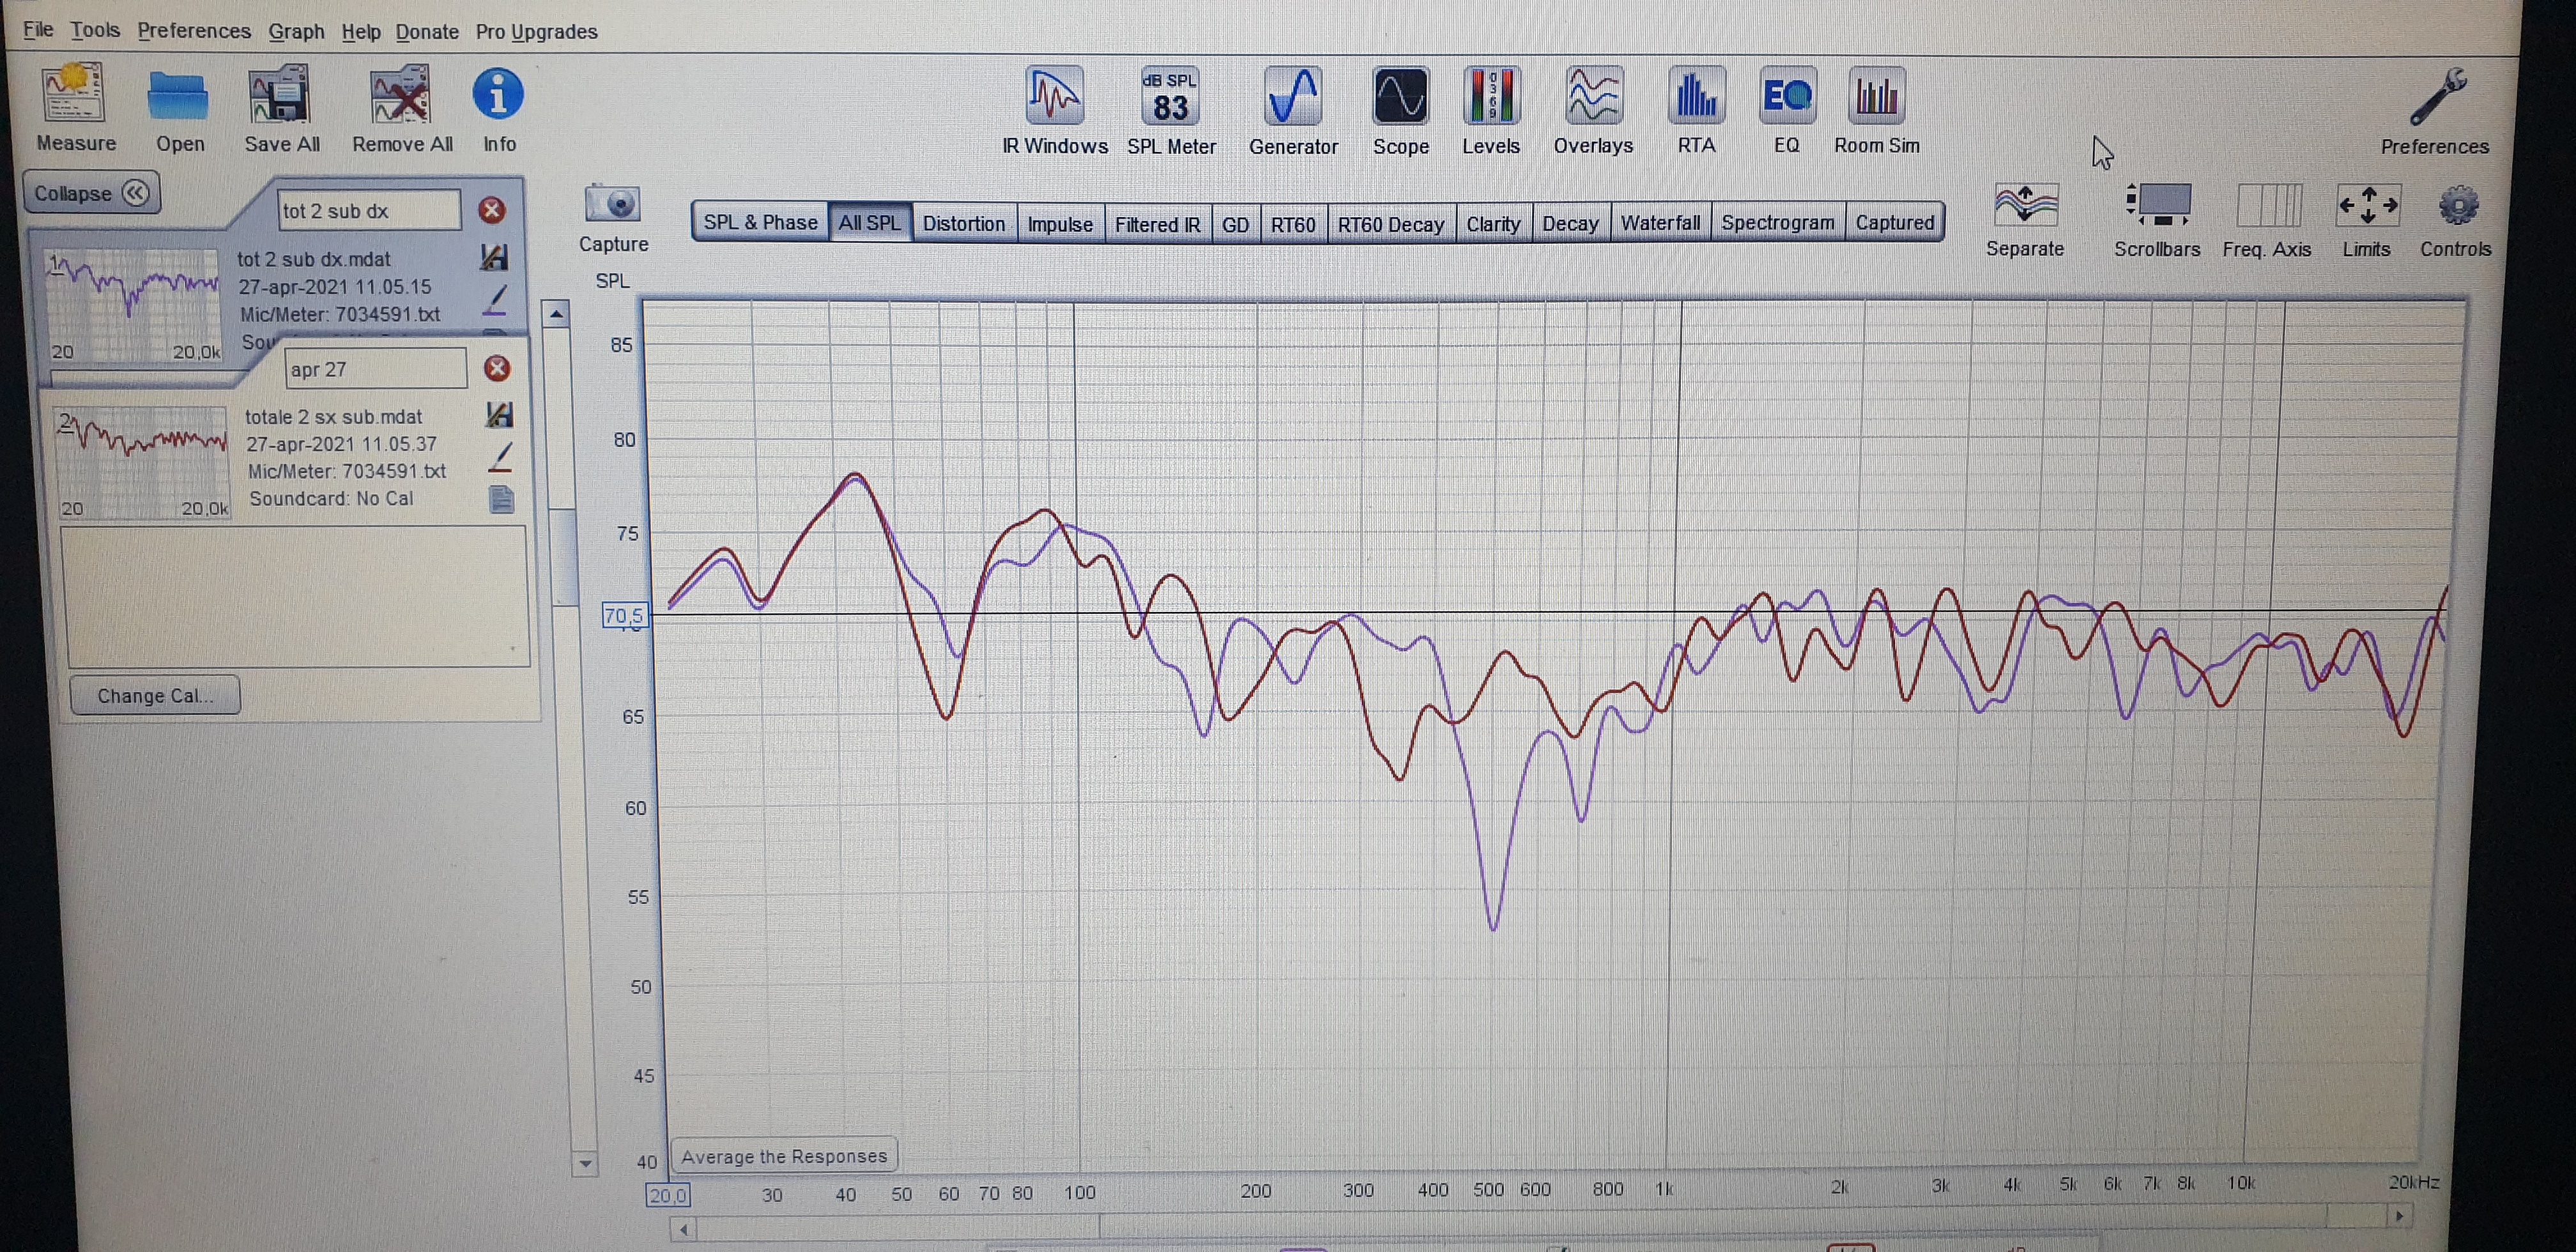Collapse the measurements panel
The width and height of the screenshot is (2576, 1252).
tap(91, 192)
